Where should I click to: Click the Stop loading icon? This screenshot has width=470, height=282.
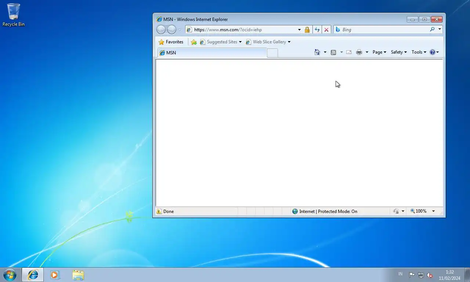pyautogui.click(x=326, y=30)
